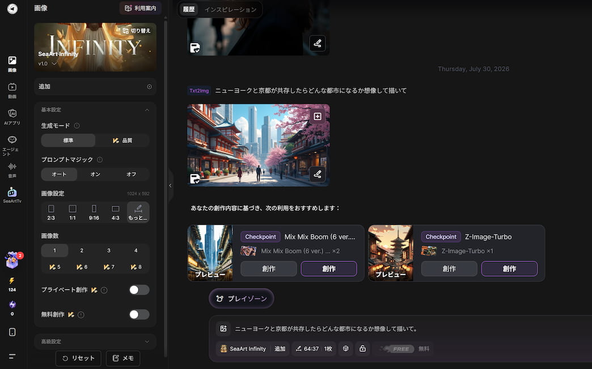Screen dimensions: 592x369
Task: Click the 切り替え model switch button
Action: coord(137,31)
